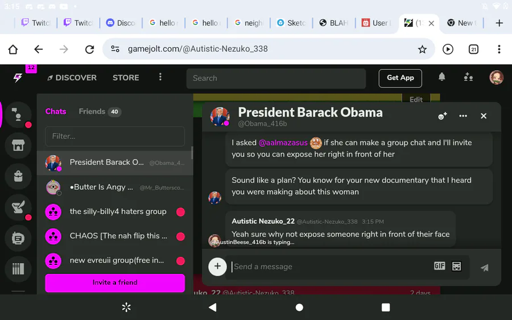
Task: Switch to the Discord browser tab
Action: 121,23
